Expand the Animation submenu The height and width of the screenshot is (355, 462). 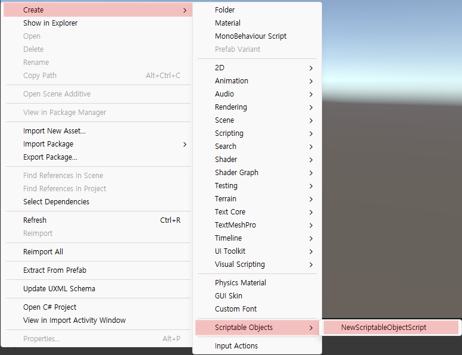click(257, 81)
